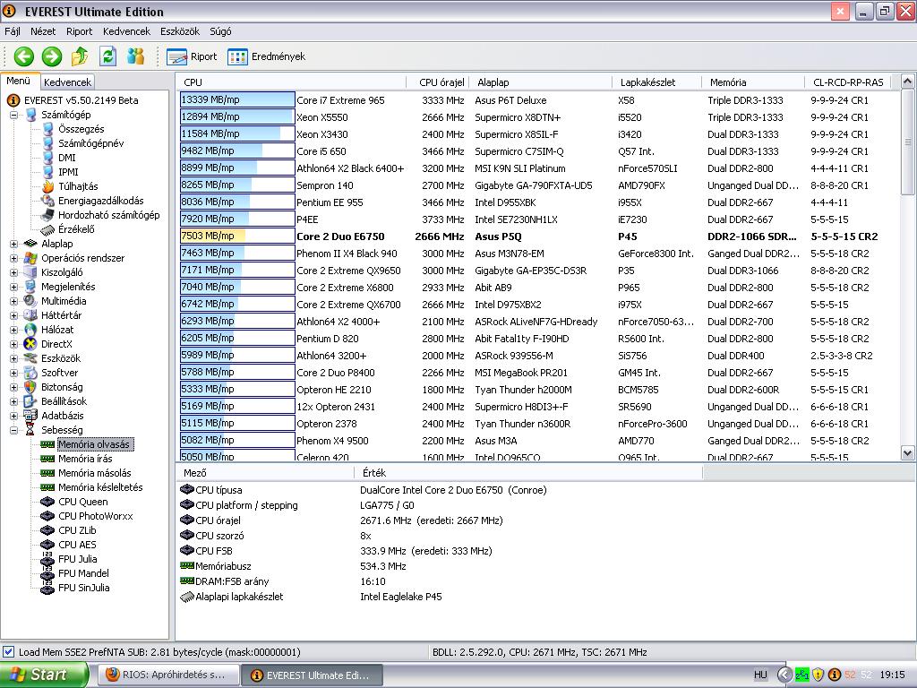
Task: Click the CPU típusa chip icon
Action: click(187, 490)
